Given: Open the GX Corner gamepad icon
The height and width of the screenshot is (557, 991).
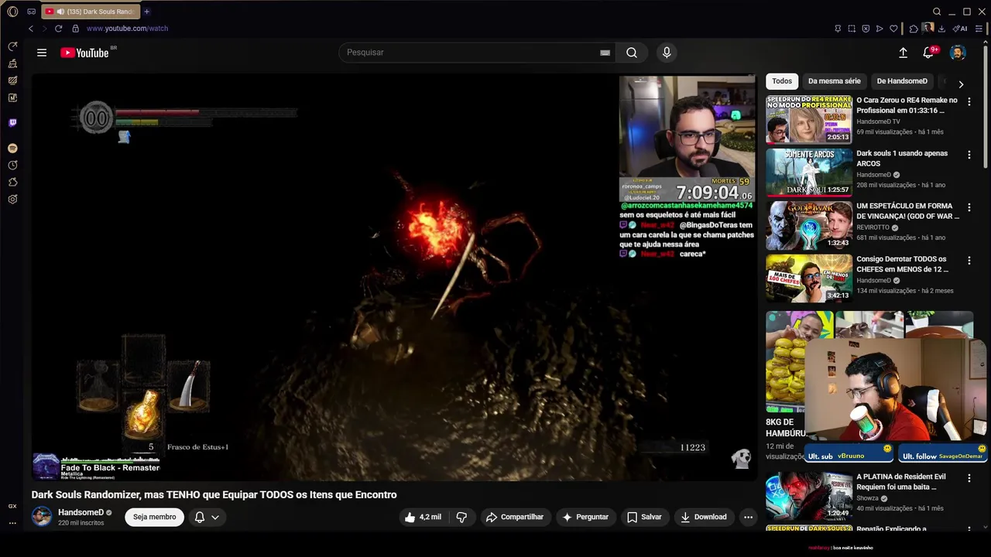Looking at the screenshot, I should coord(31,12).
